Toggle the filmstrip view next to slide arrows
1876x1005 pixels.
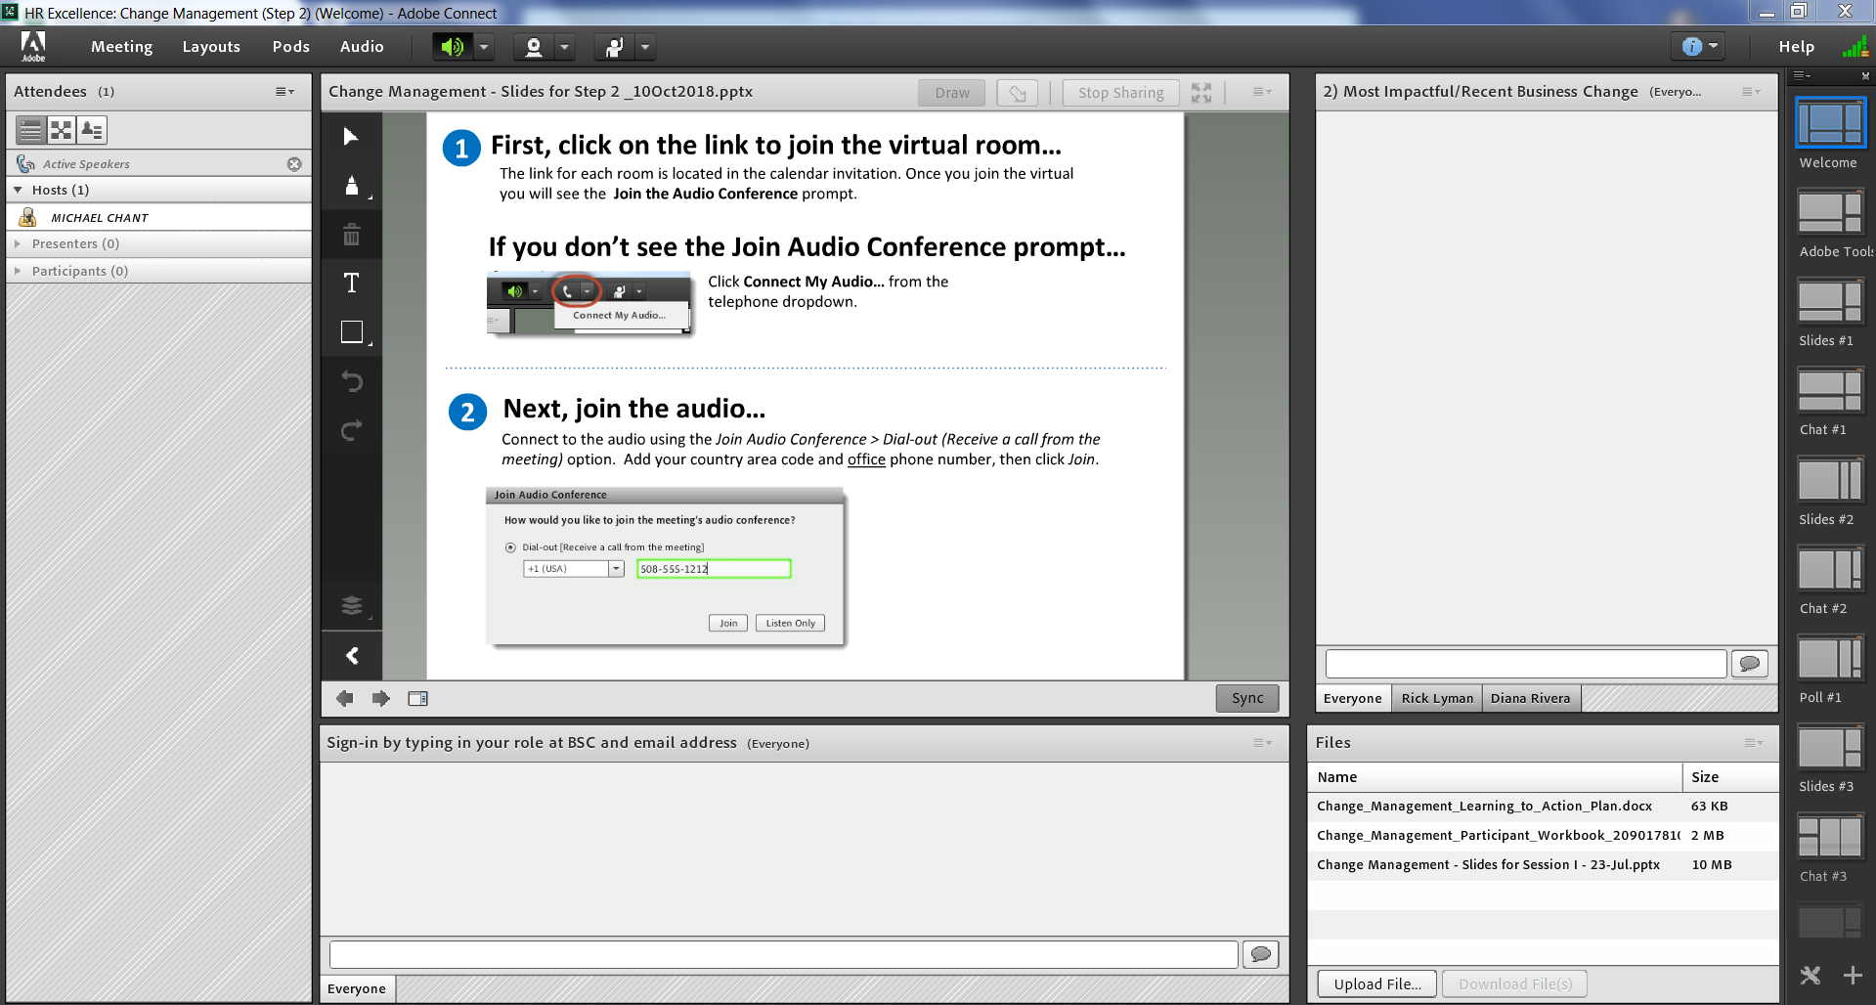417,698
